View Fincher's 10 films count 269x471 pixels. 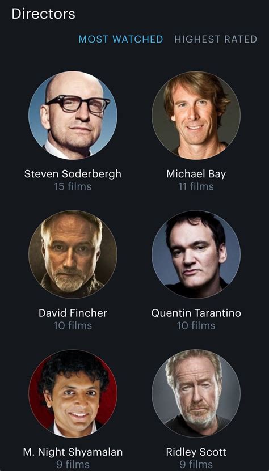coord(73,325)
